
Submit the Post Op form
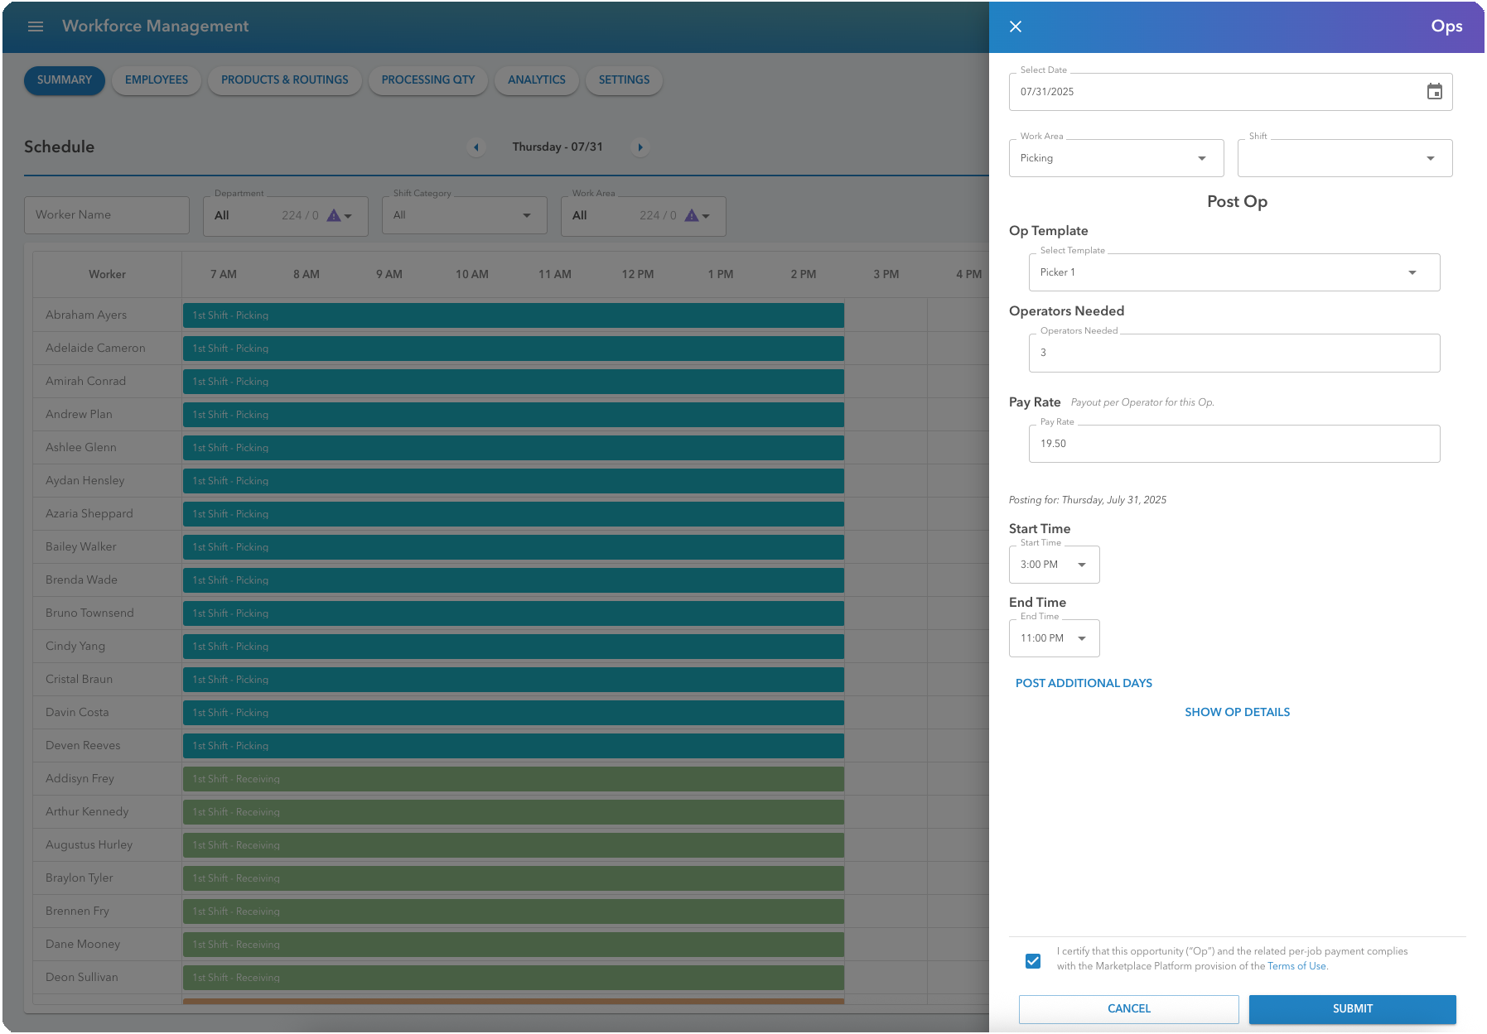[1352, 1008]
